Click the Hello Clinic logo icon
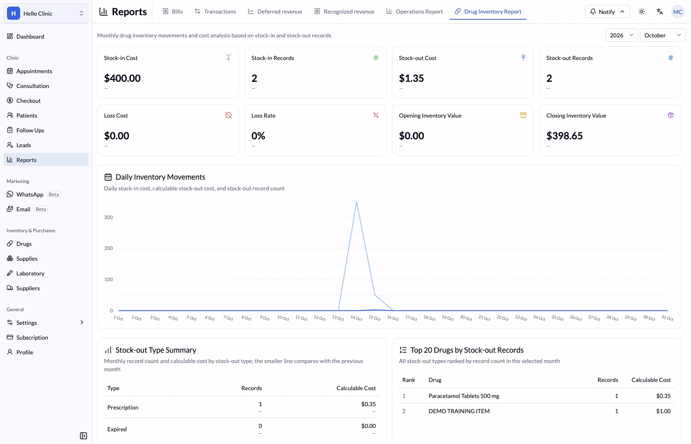The height and width of the screenshot is (444, 691). 14,14
